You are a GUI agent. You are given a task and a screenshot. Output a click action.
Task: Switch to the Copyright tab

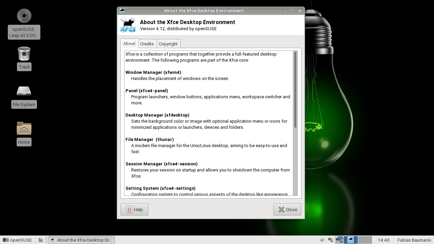[168, 44]
